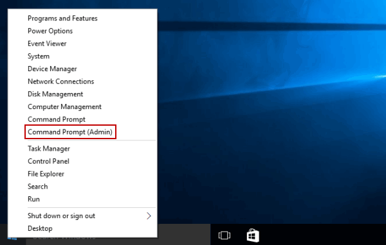The width and height of the screenshot is (386, 245).
Task: Launch Command Prompt (Admin)
Action: pos(70,132)
